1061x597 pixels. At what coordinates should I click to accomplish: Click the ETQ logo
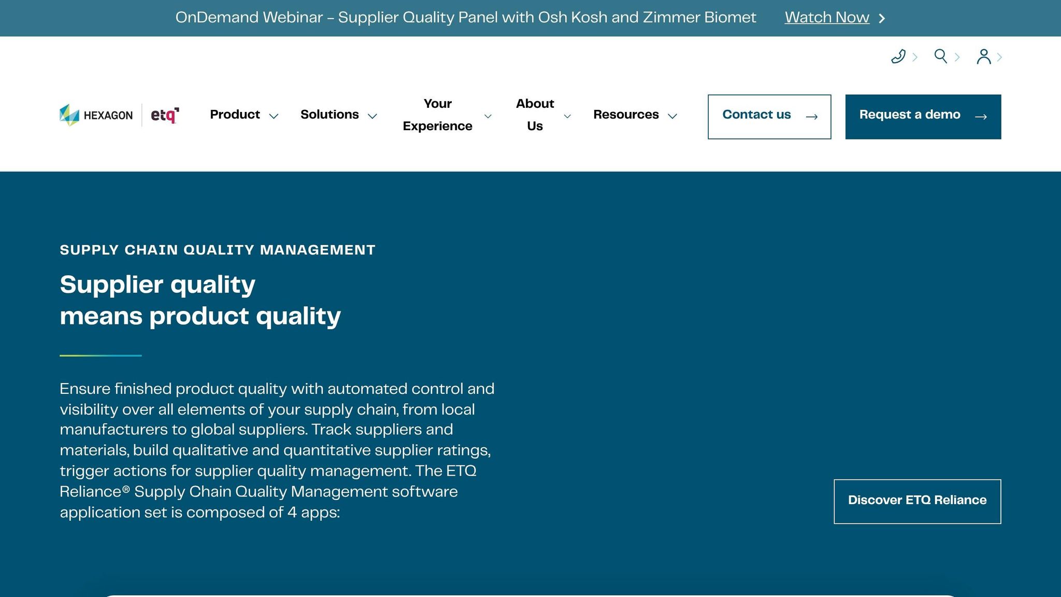[165, 115]
